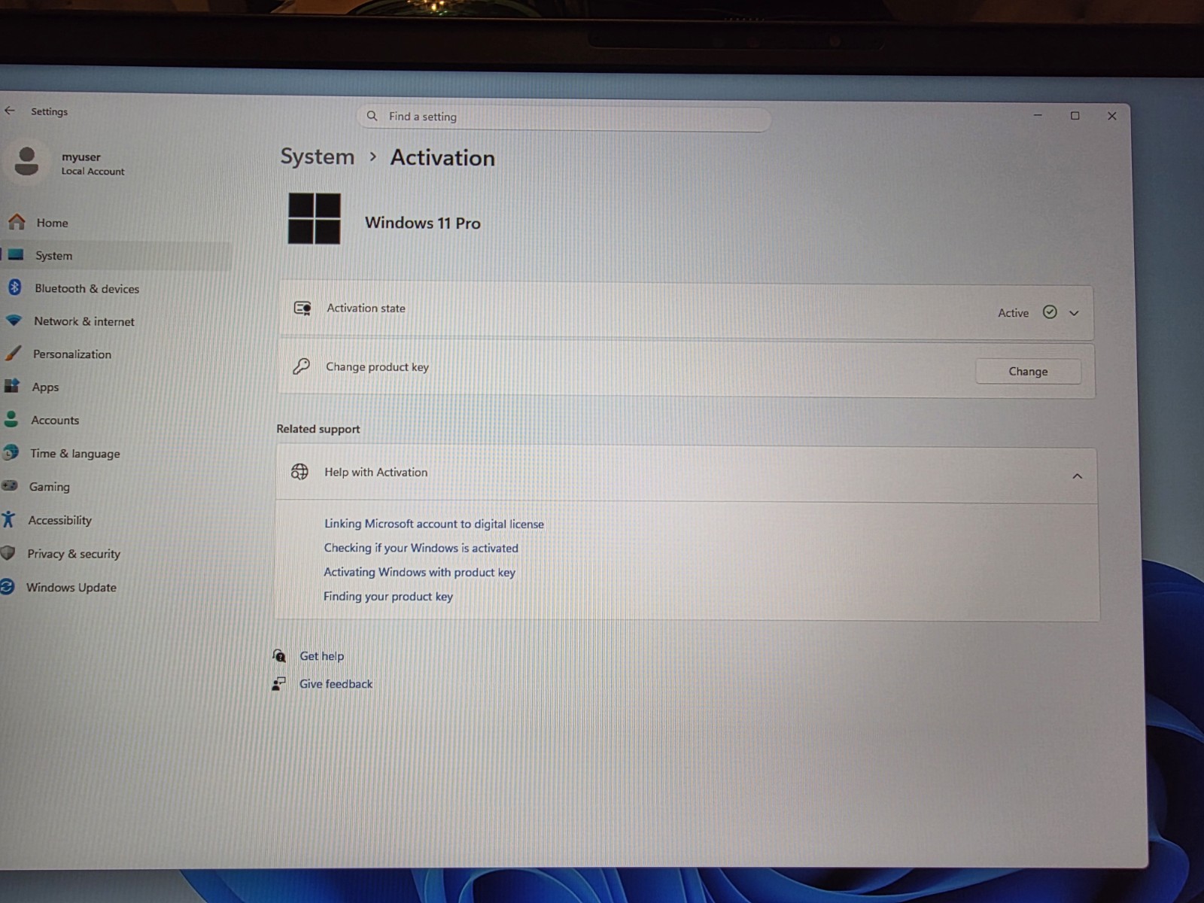Maximize the Settings window
The height and width of the screenshot is (903, 1204).
pyautogui.click(x=1075, y=115)
